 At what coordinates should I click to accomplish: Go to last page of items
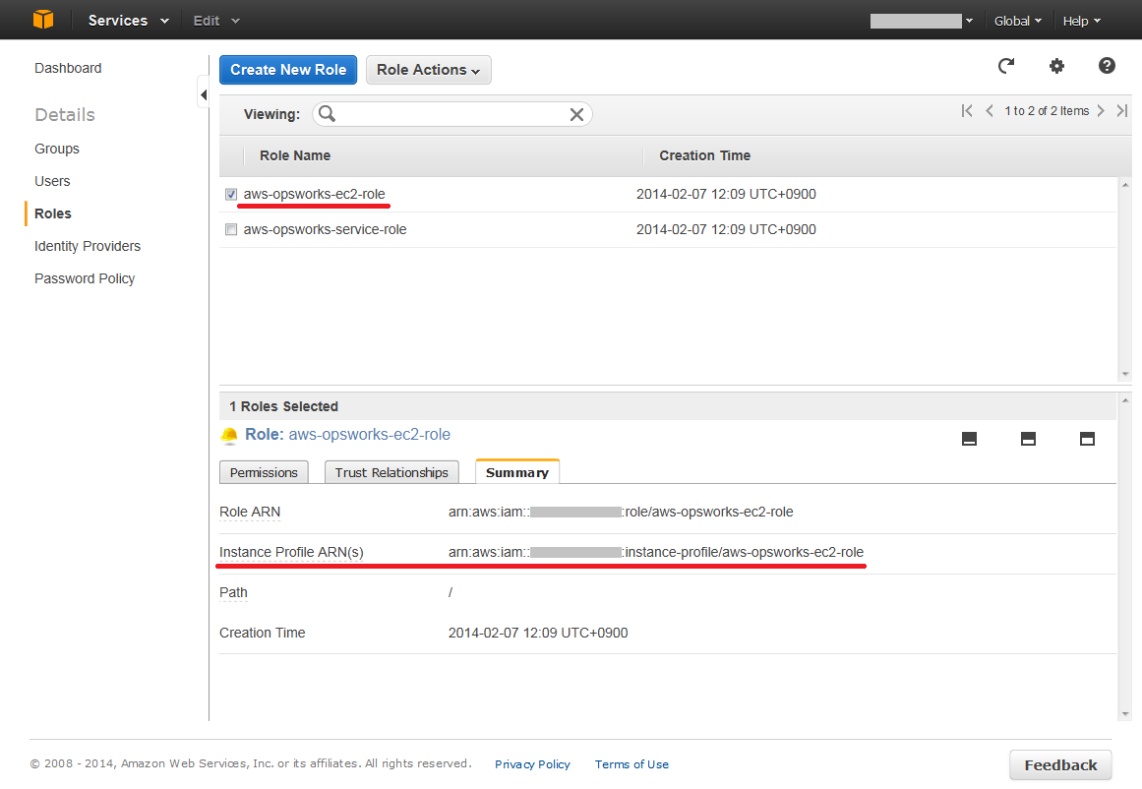coord(1122,111)
